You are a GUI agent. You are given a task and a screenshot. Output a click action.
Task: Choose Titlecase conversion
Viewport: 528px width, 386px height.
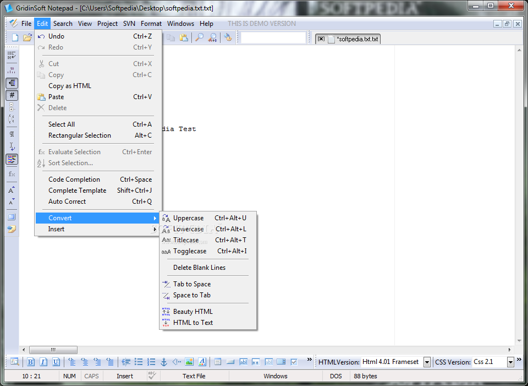[x=208, y=240]
